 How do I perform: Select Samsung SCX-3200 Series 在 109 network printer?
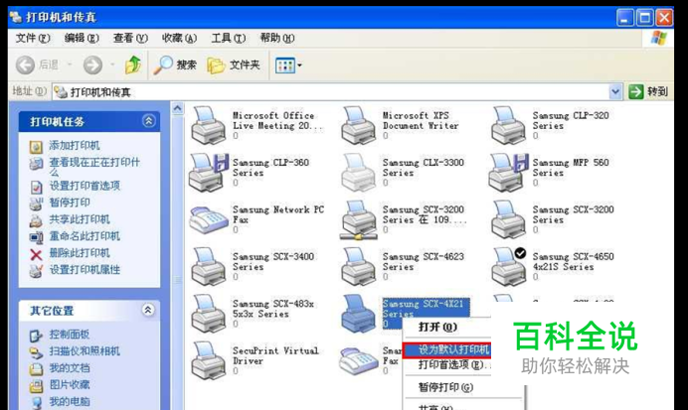point(359,220)
